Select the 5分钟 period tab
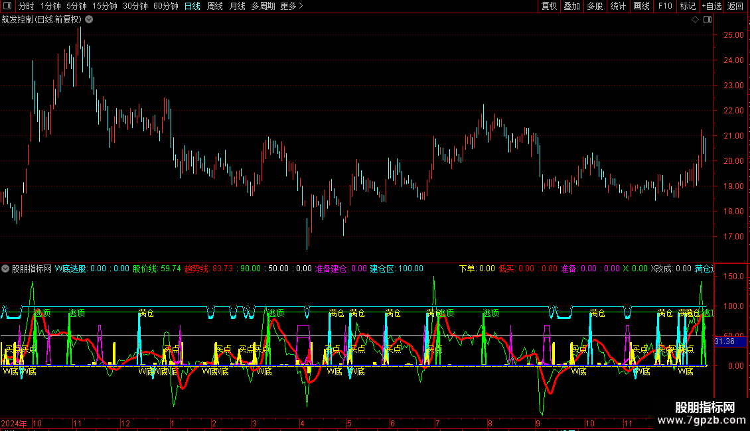Image resolution: width=750 pixels, height=431 pixels. (76, 6)
